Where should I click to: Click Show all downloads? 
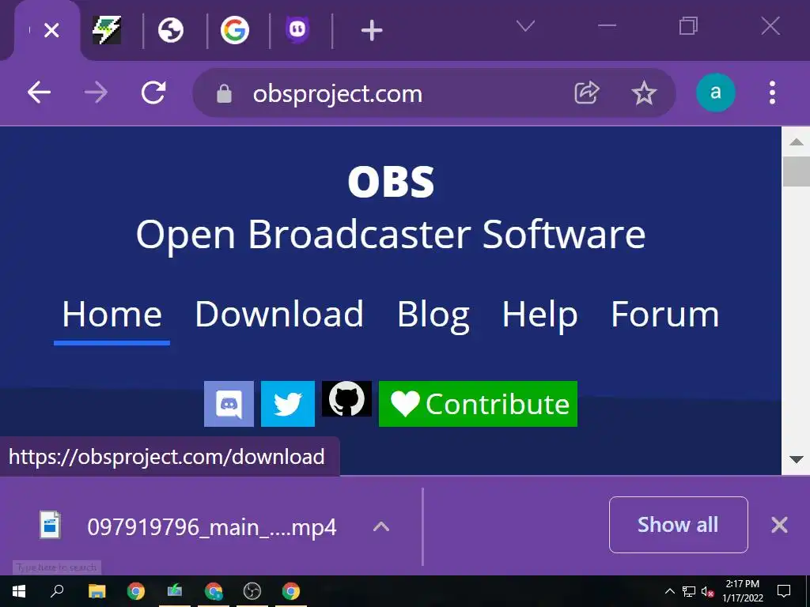click(678, 525)
